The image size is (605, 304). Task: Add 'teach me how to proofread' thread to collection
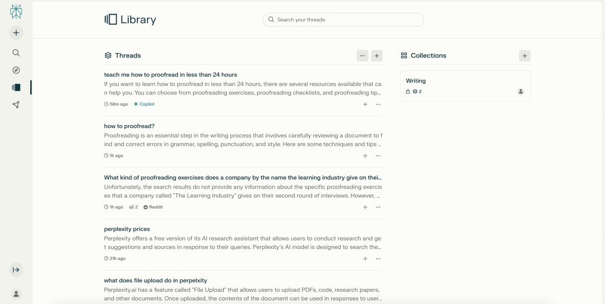point(365,104)
